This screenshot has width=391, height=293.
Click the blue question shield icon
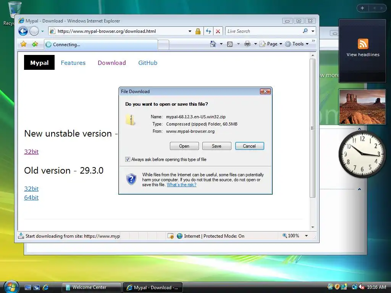click(x=131, y=179)
